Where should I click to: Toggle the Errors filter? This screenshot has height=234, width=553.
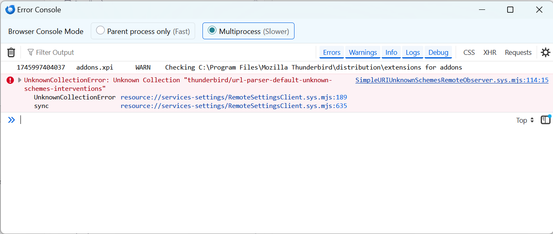click(x=332, y=52)
